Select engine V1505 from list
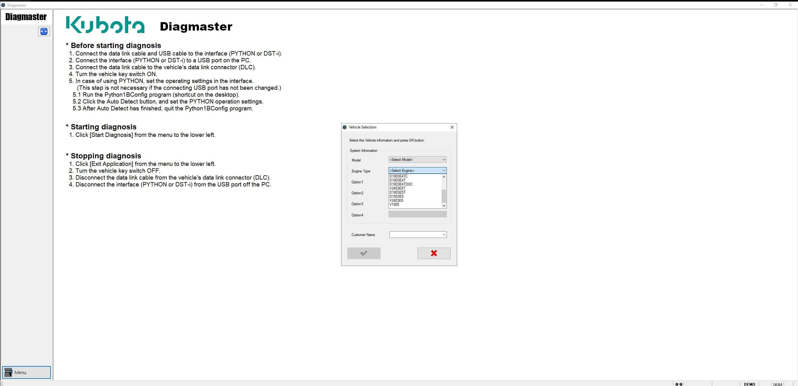798x386 pixels. point(415,205)
